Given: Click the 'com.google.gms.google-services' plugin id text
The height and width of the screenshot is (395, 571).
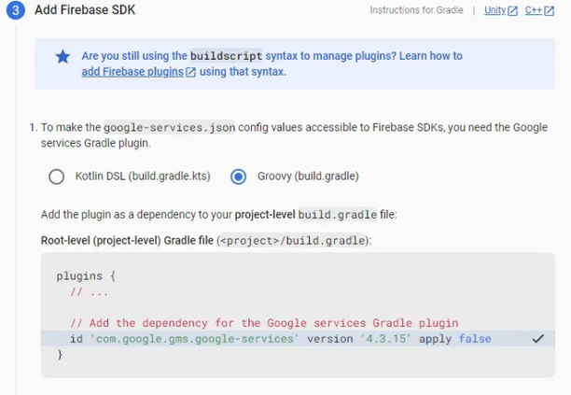Looking at the screenshot, I should point(194,339).
